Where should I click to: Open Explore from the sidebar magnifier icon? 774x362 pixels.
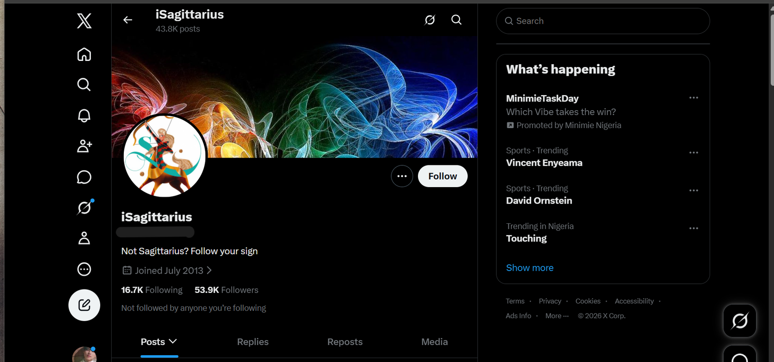84,85
